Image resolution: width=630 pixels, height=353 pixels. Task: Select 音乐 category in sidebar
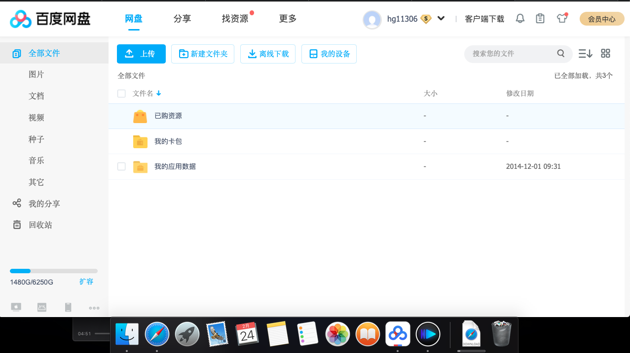(37, 160)
